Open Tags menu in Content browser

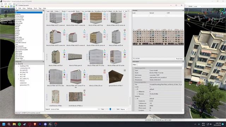pos(40,8)
